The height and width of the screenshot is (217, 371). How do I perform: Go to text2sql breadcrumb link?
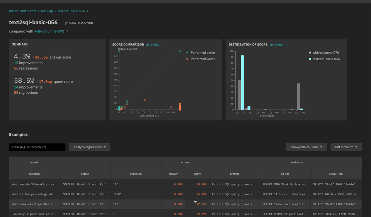pyautogui.click(x=47, y=11)
